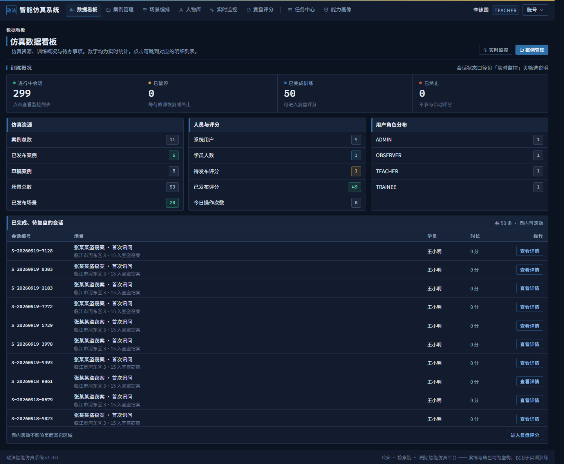Click the blue 案例管理 button
The height and width of the screenshot is (464, 564).
coord(532,50)
